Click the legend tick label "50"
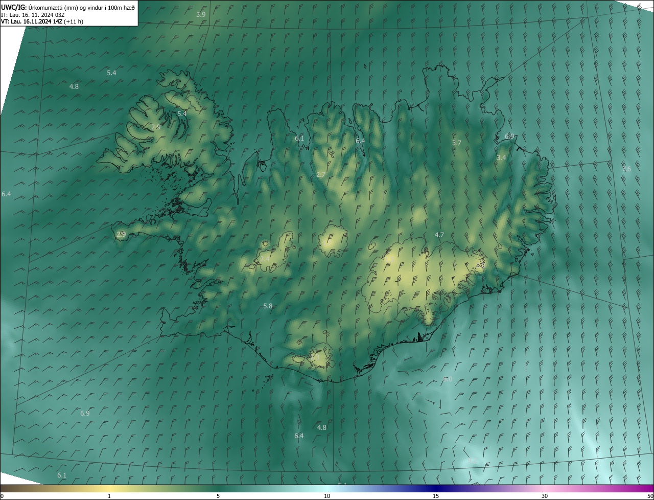 click(650, 496)
